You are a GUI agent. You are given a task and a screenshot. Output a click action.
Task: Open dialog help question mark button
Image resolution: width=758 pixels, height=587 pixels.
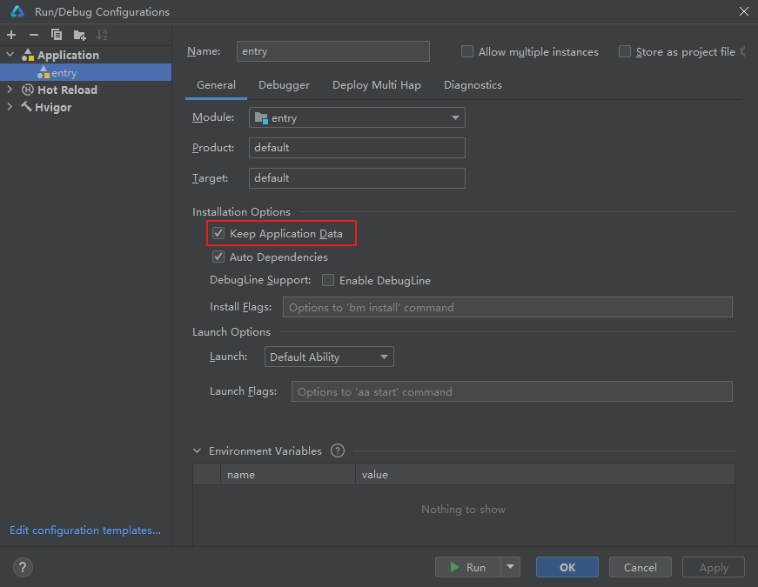pyautogui.click(x=23, y=567)
